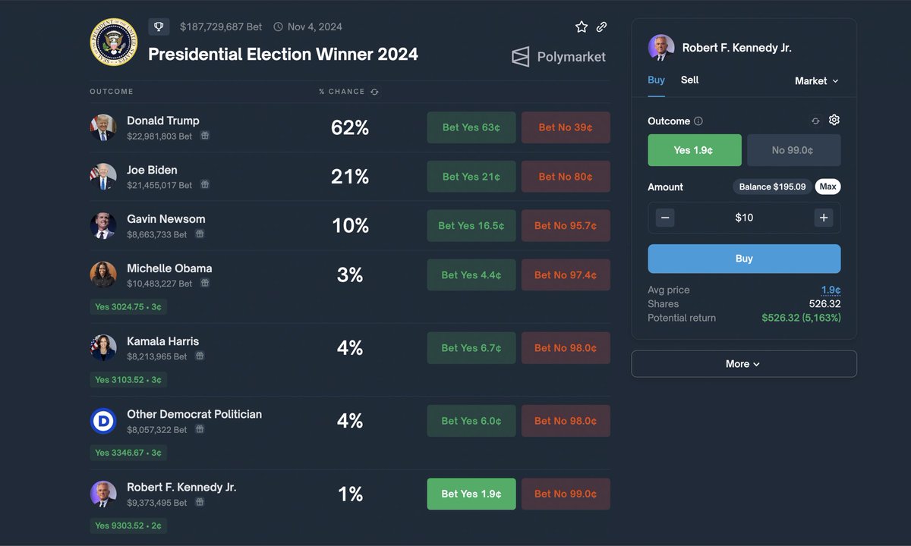Screen dimensions: 911x546
Task: Click the OUTCOME column header
Action: [x=112, y=92]
